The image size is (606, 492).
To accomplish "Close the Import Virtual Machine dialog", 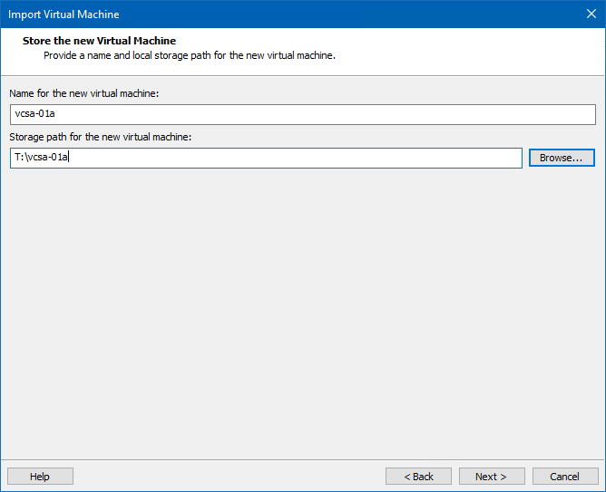I will [x=591, y=14].
